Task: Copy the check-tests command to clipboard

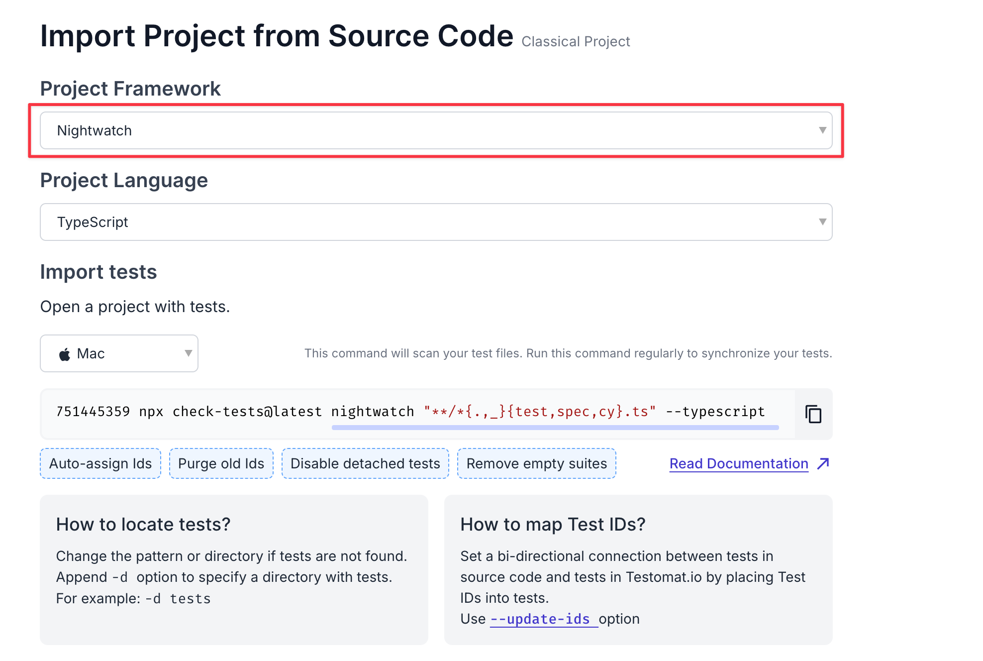Action: click(813, 414)
